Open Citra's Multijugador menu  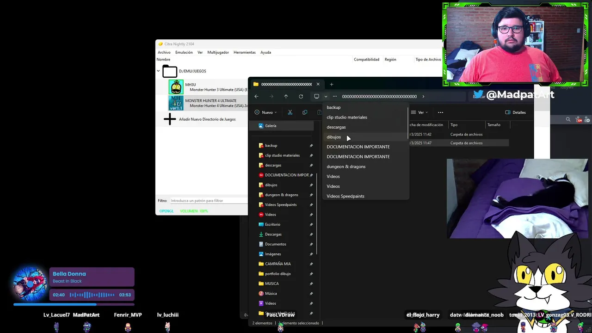click(x=218, y=52)
